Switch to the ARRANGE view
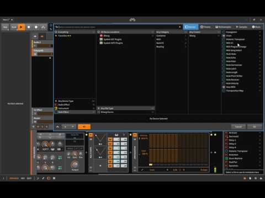Image resolution: width=265 pixels, height=198 pixels. pyautogui.click(x=14, y=178)
